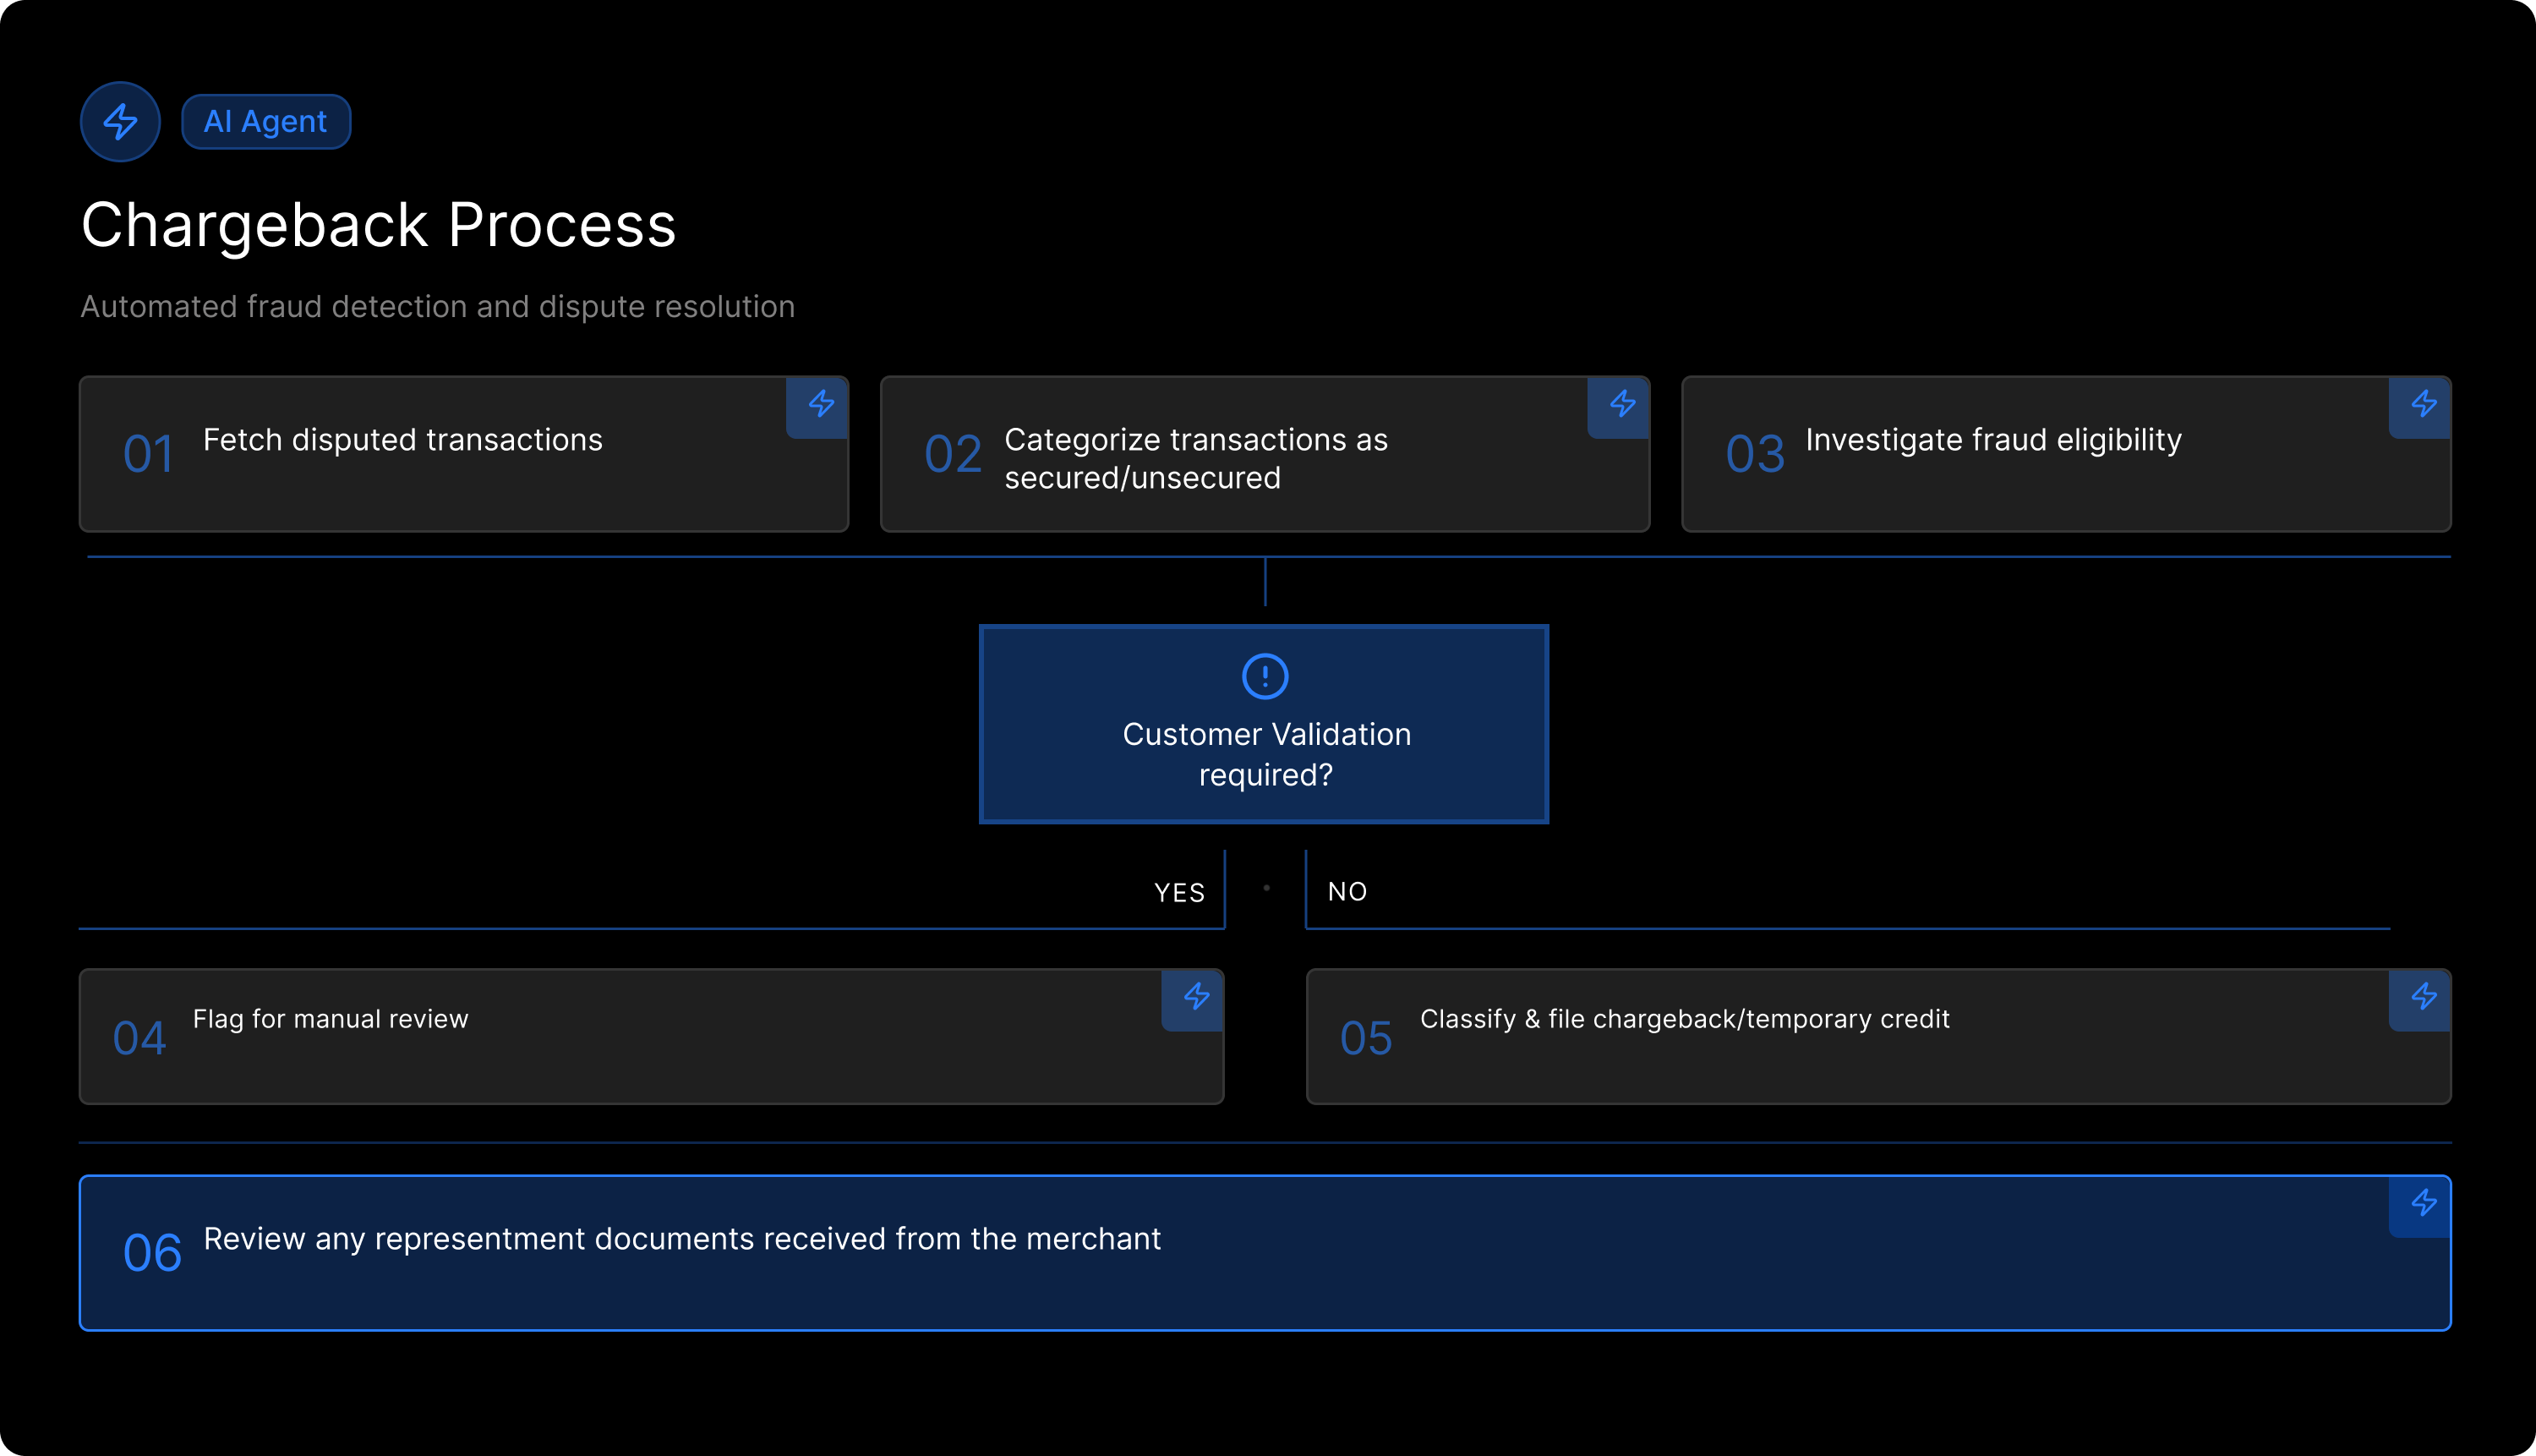The image size is (2536, 1456).
Task: Click the exclamation alert icon in decision box
Action: tap(1265, 676)
